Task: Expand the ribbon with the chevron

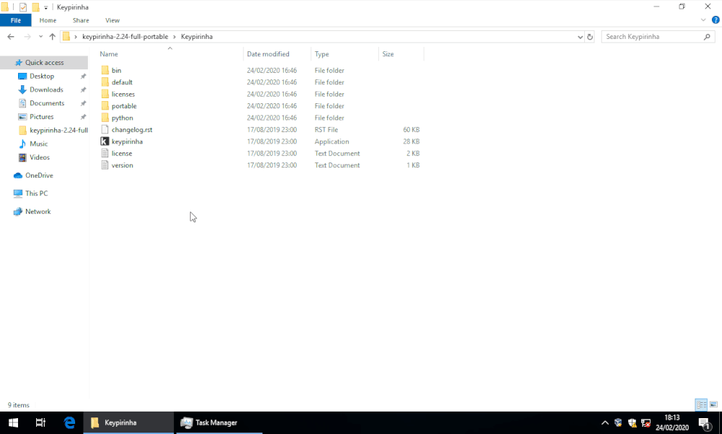Action: click(703, 19)
